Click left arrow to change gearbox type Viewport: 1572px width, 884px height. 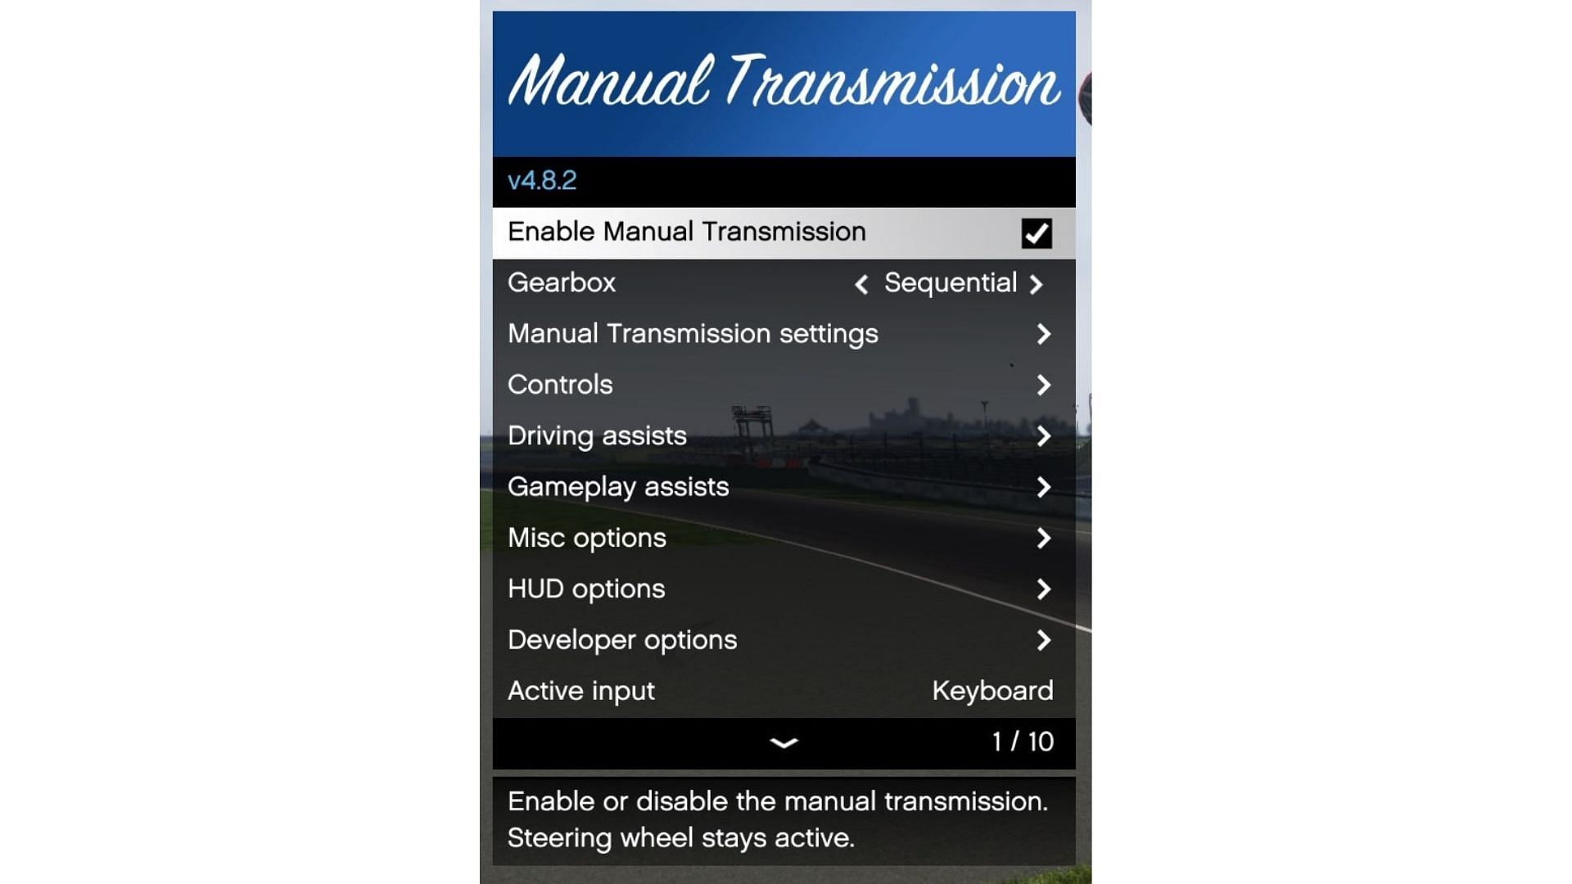pos(861,284)
